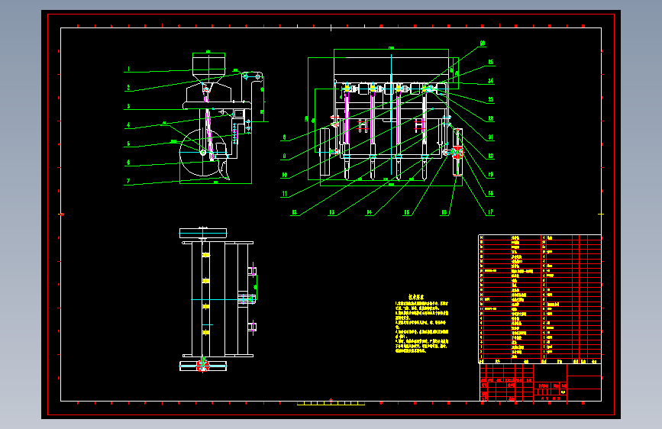Select callout number 10 left of front view
Viewport: 662px width, 429px height.
(x=285, y=175)
